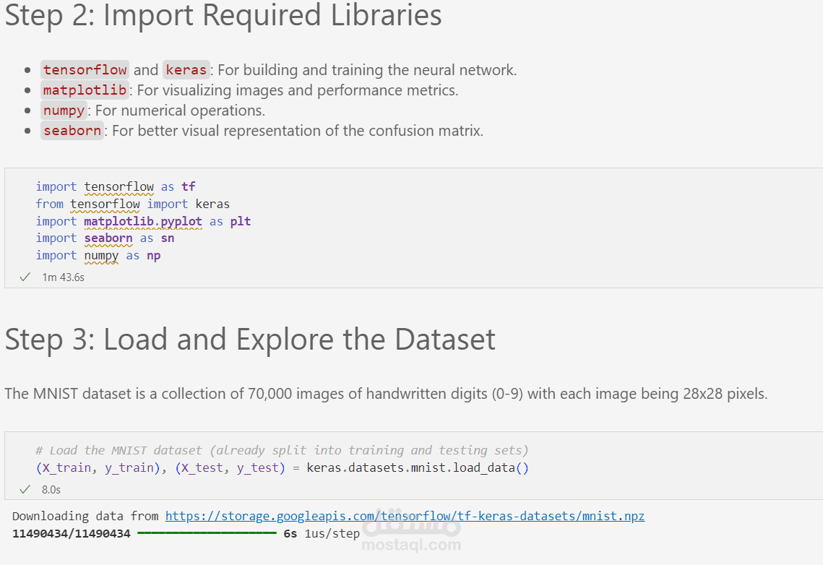The image size is (823, 565).
Task: Click the success checkmark beside 8.0s
Action: (x=25, y=489)
